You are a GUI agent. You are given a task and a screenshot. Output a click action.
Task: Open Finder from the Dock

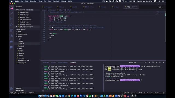point(39,96)
